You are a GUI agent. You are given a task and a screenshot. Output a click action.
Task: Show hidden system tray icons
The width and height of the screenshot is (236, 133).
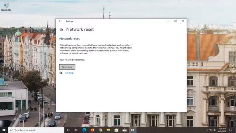coord(207,130)
